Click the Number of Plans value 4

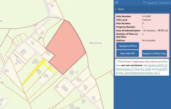tap(142, 34)
